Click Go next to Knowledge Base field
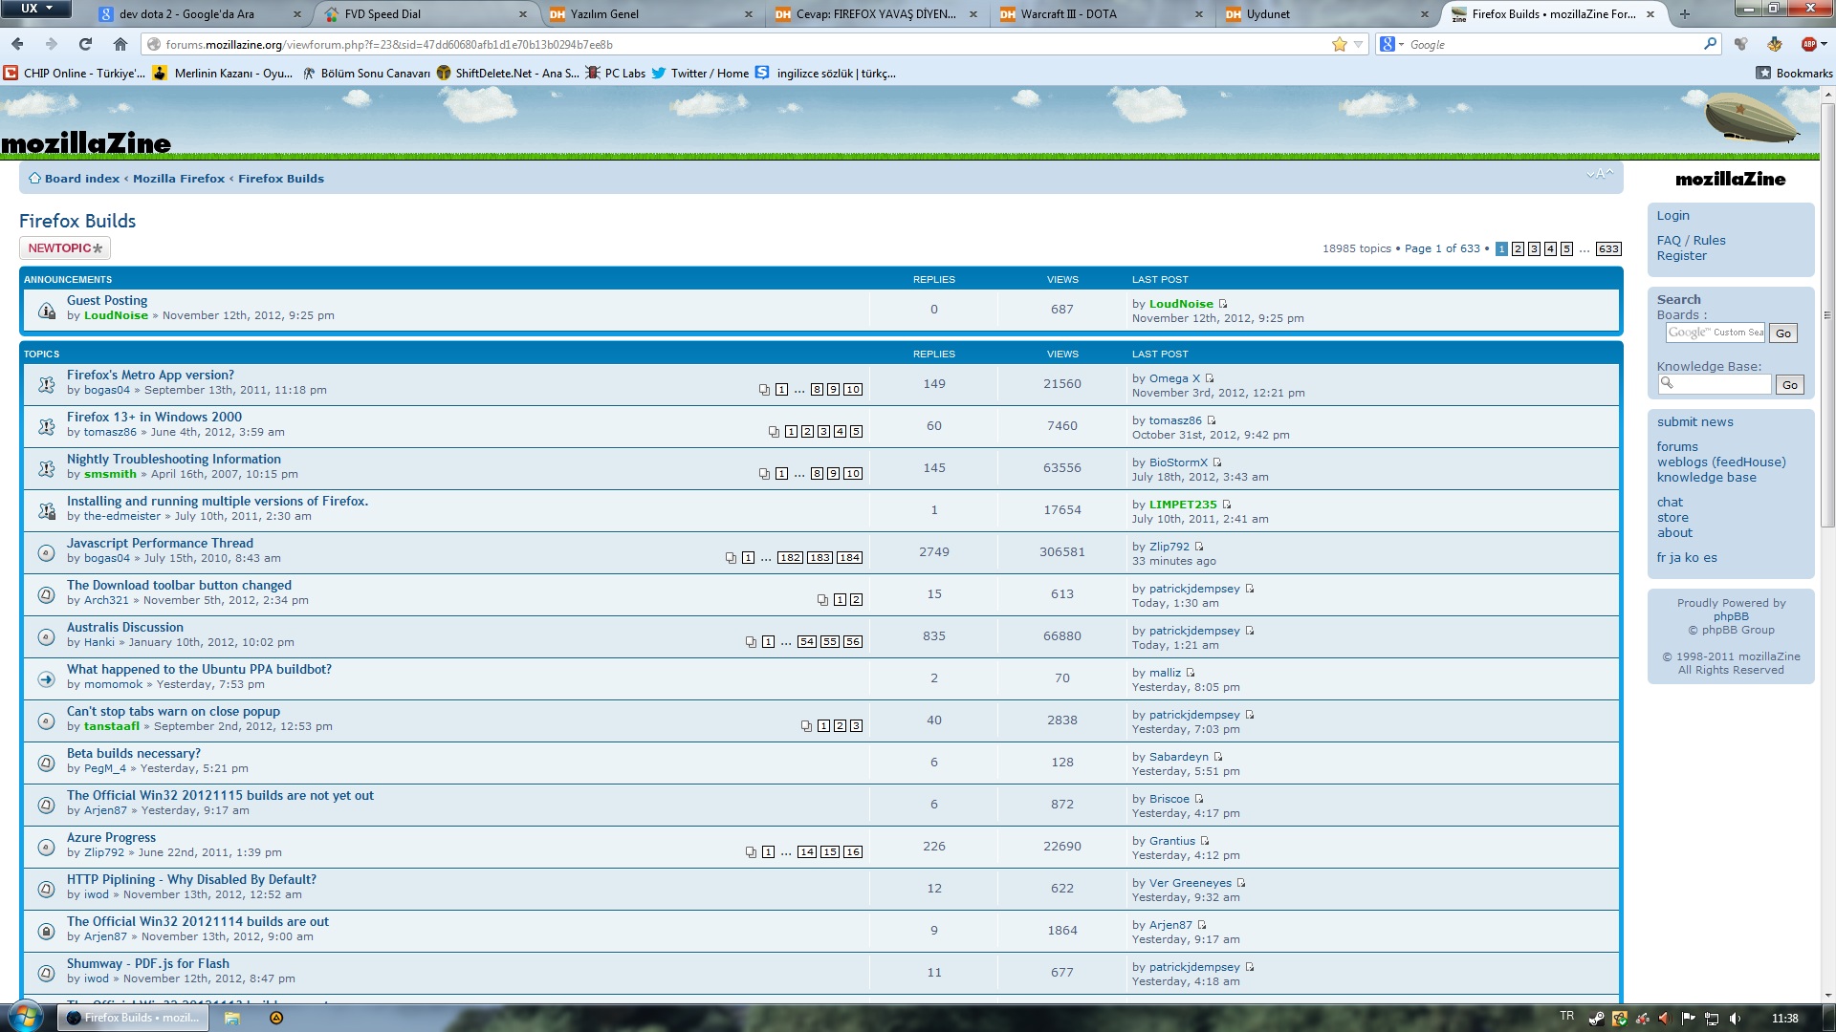The height and width of the screenshot is (1032, 1836). point(1790,385)
